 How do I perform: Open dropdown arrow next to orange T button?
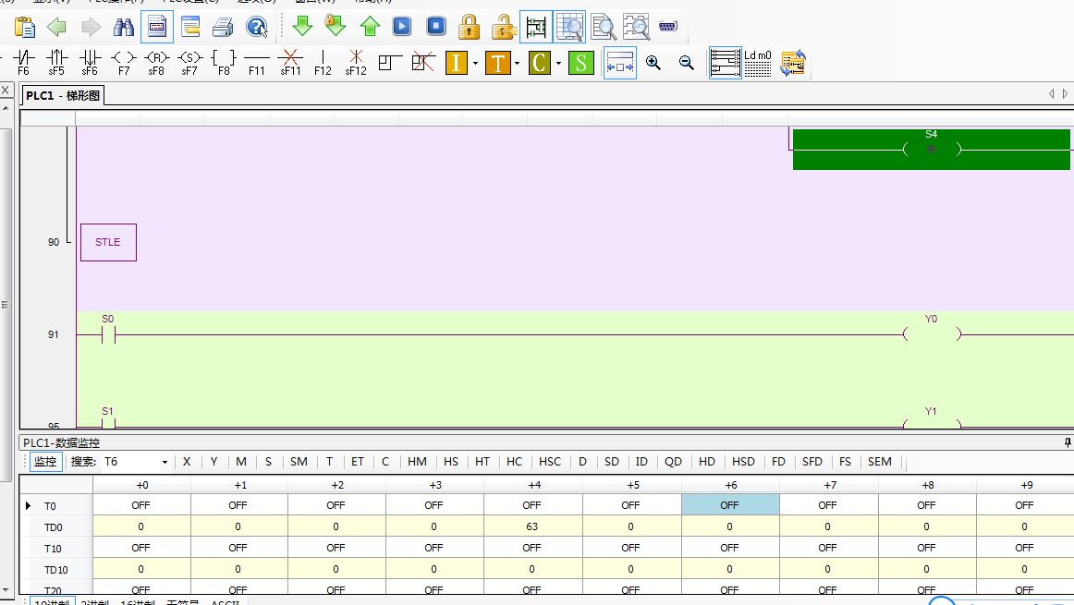(517, 64)
